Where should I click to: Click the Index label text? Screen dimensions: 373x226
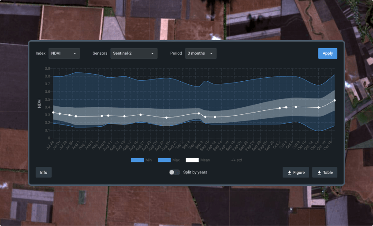click(41, 53)
